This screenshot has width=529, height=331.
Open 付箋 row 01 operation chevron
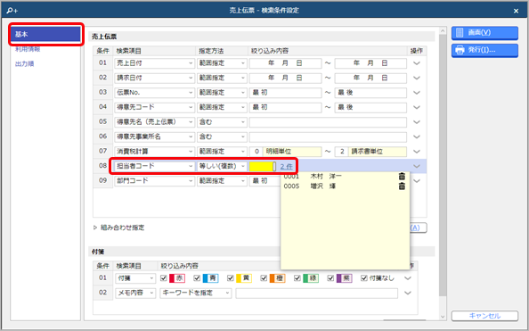pos(408,278)
